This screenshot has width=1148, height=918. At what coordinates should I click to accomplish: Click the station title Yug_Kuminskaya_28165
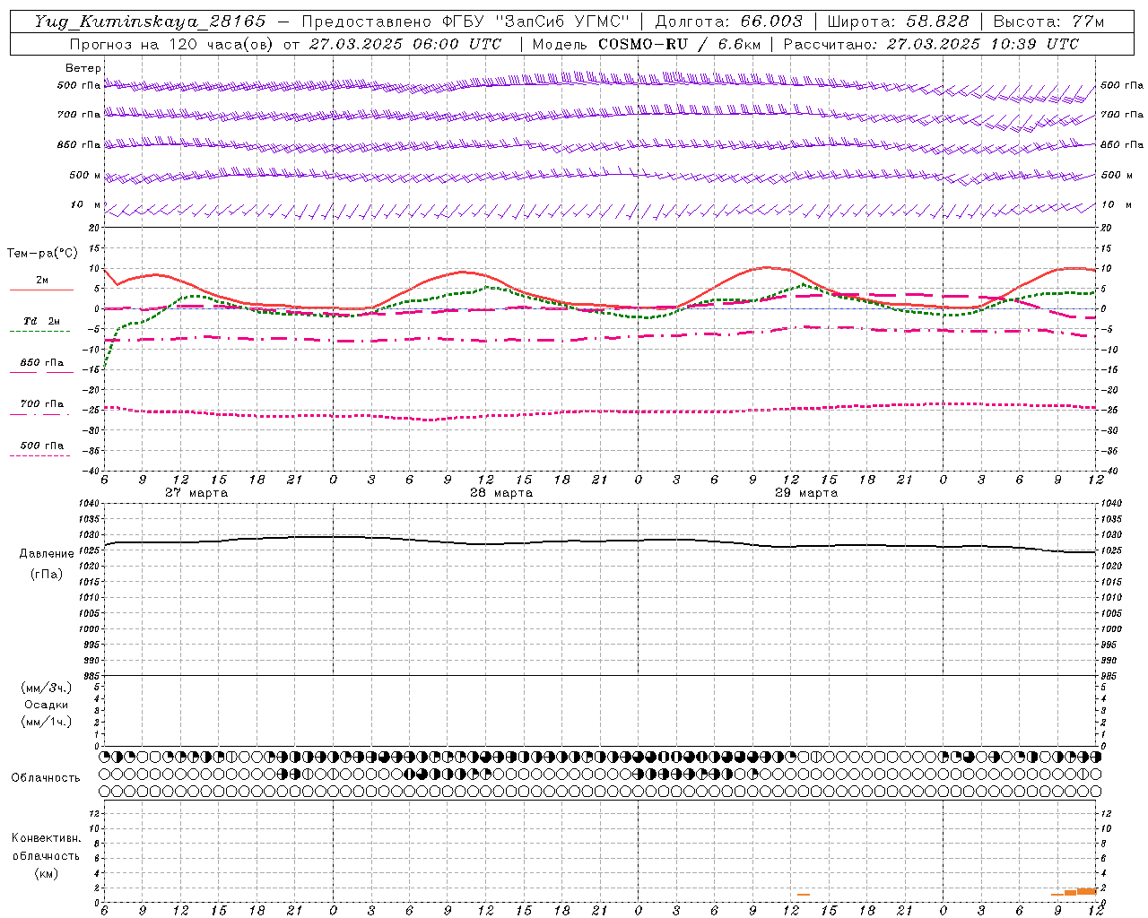point(150,22)
